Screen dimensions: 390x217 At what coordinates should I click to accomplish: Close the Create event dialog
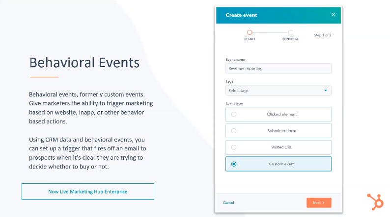(x=334, y=15)
